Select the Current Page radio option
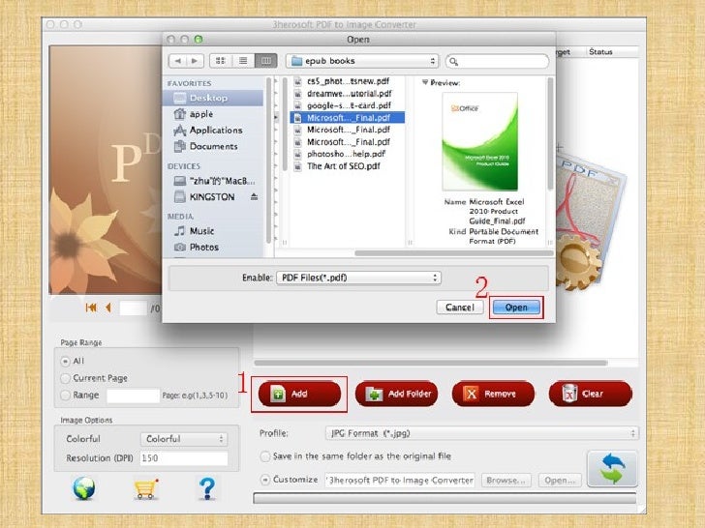Screen dimensions: 705x528 pyautogui.click(x=65, y=378)
